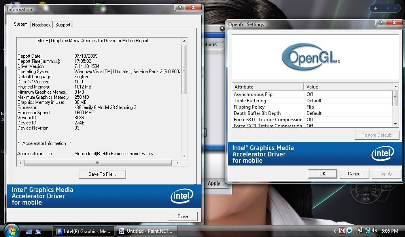The height and width of the screenshot is (237, 405).
Task: Click Device ID value 27AE
Action: pyautogui.click(x=79, y=123)
